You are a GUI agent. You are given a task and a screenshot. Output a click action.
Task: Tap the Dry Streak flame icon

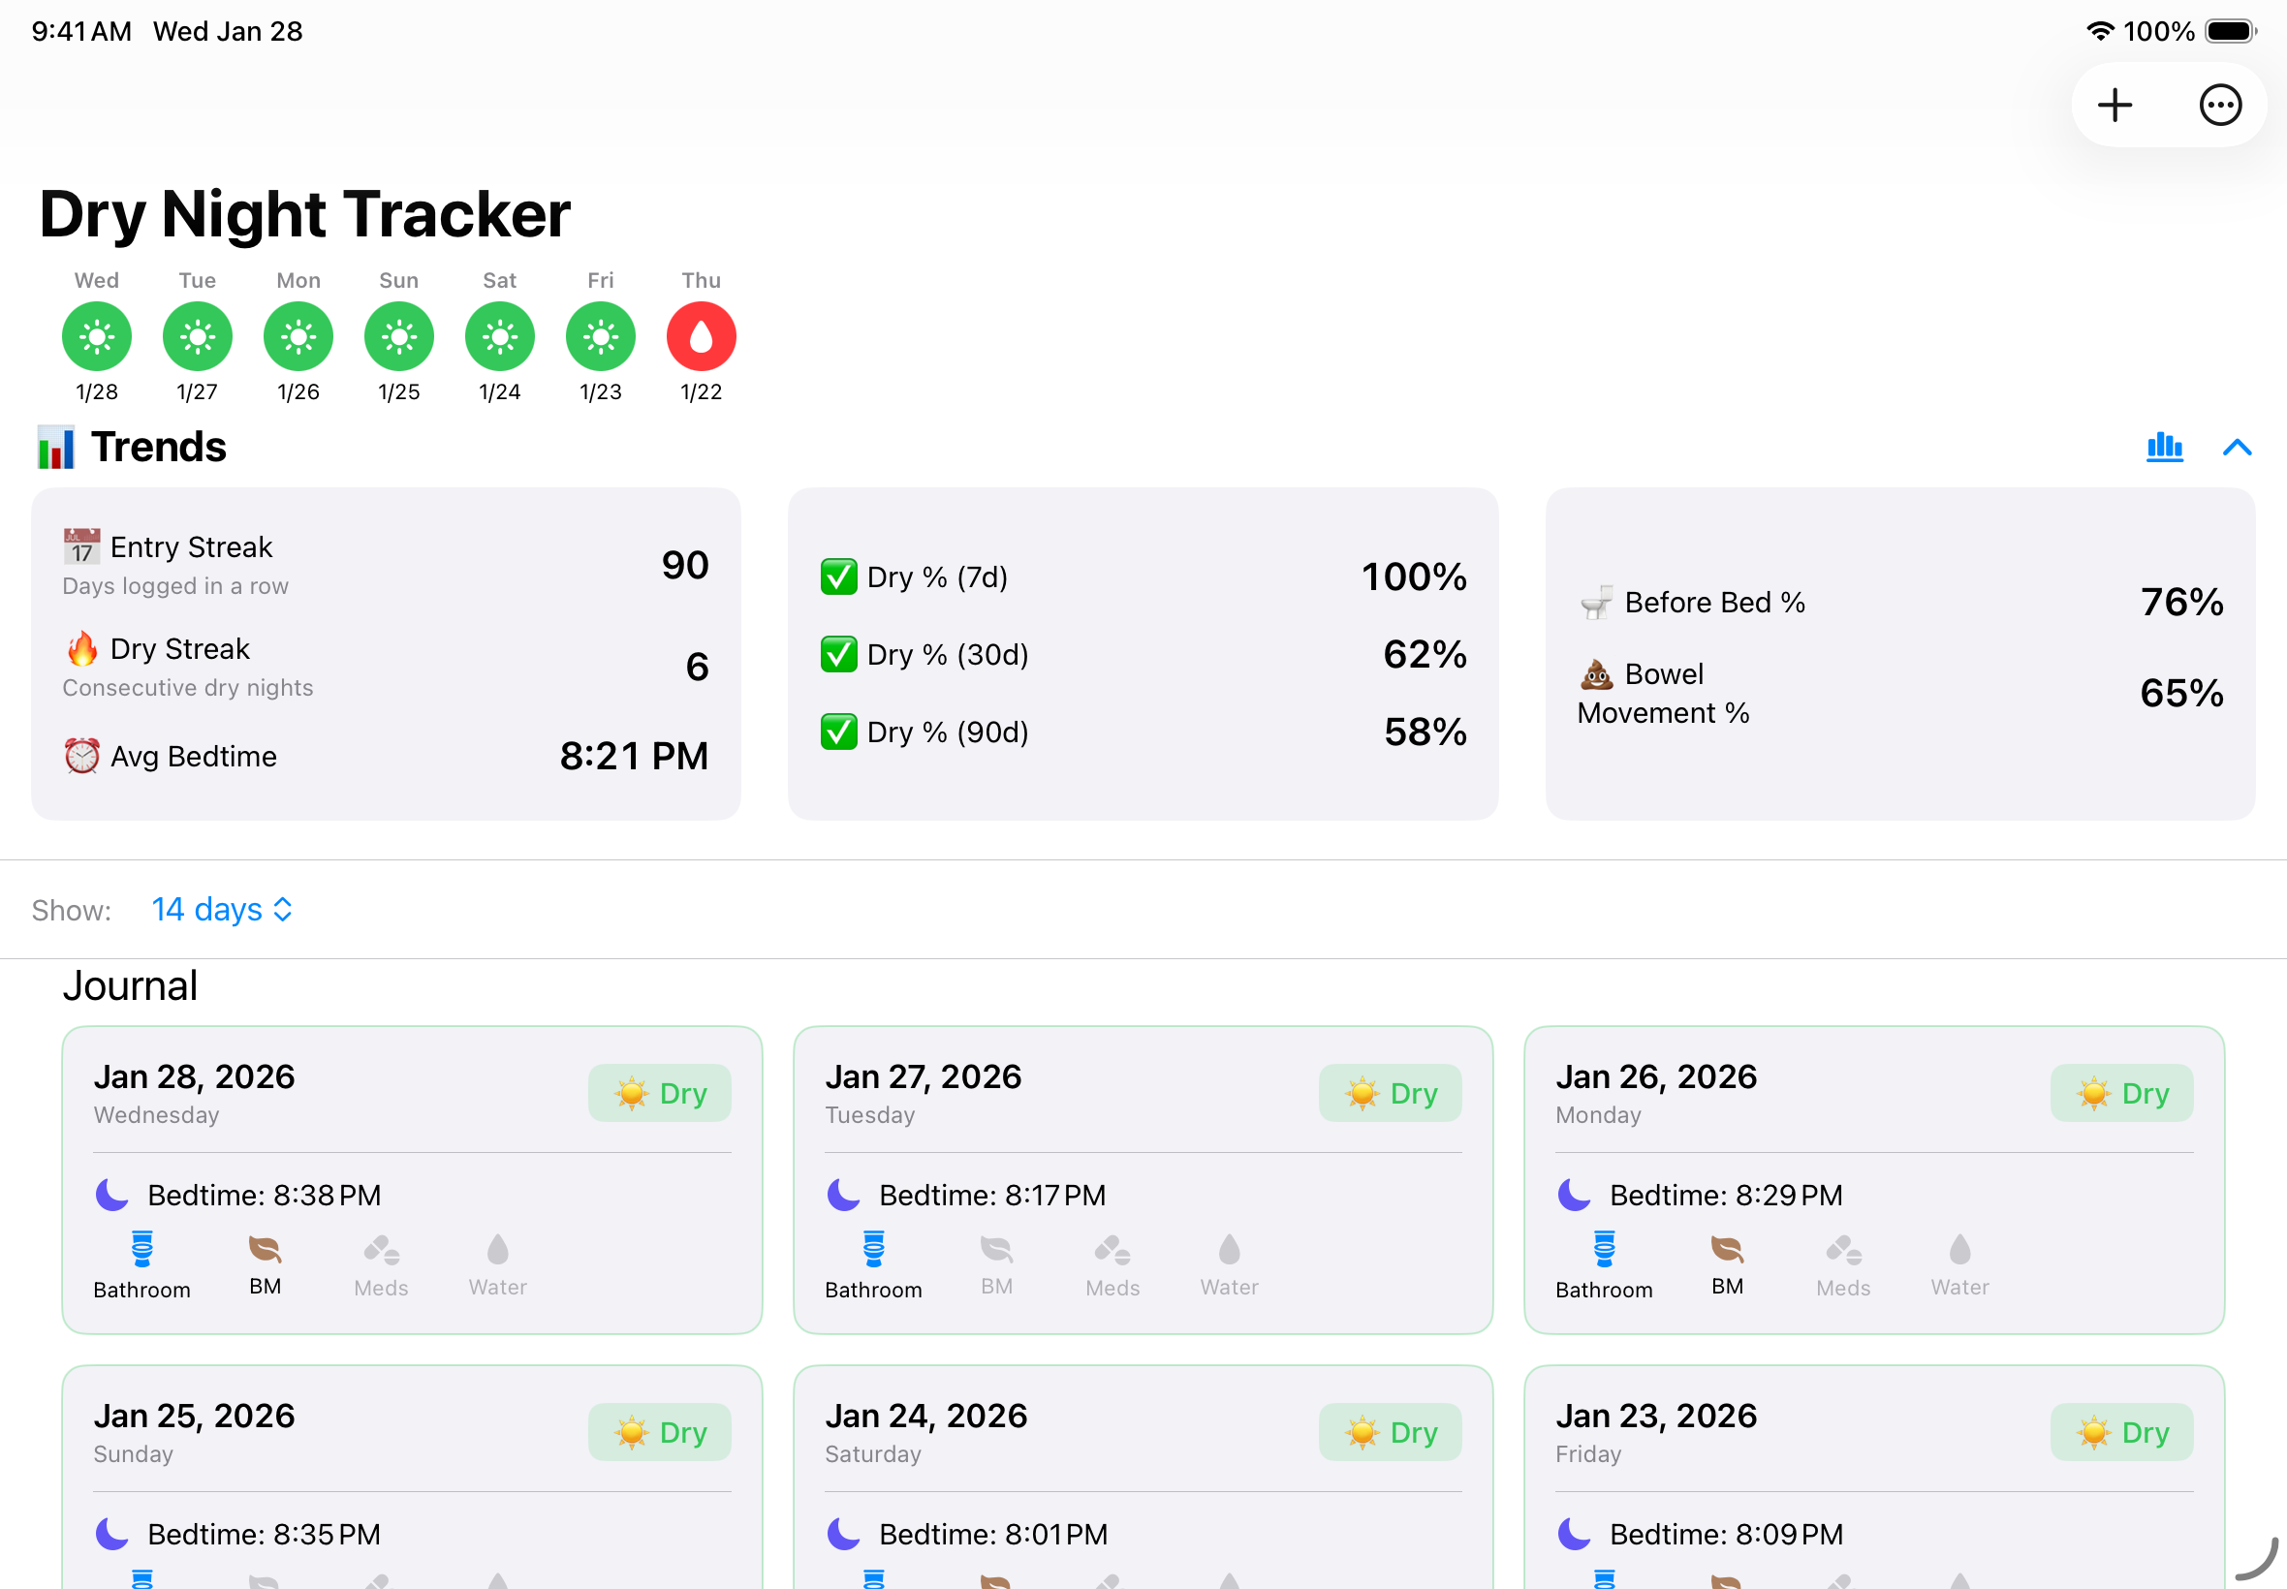point(81,648)
